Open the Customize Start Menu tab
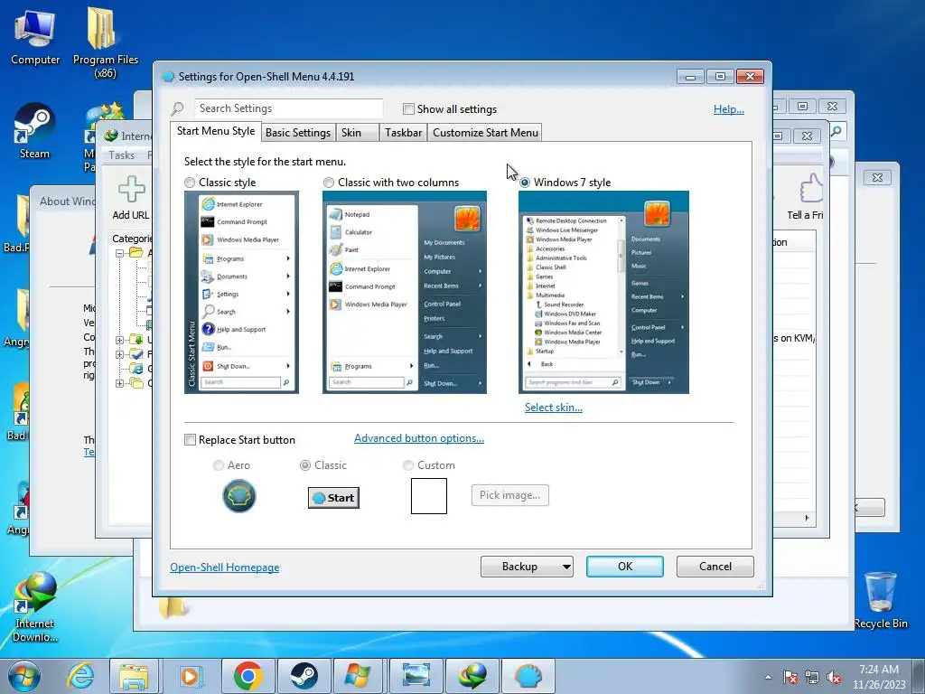This screenshot has width=925, height=694. [485, 133]
